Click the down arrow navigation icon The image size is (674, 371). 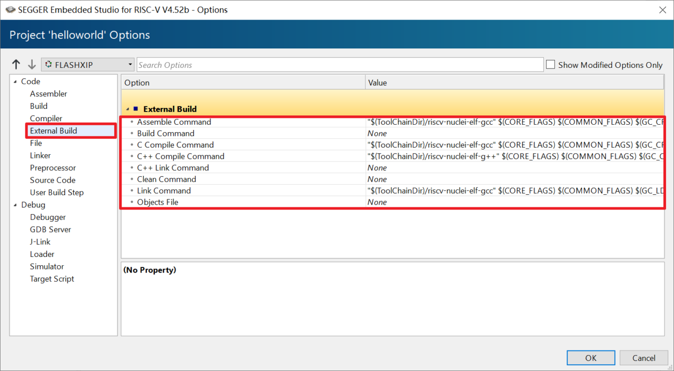click(x=32, y=65)
